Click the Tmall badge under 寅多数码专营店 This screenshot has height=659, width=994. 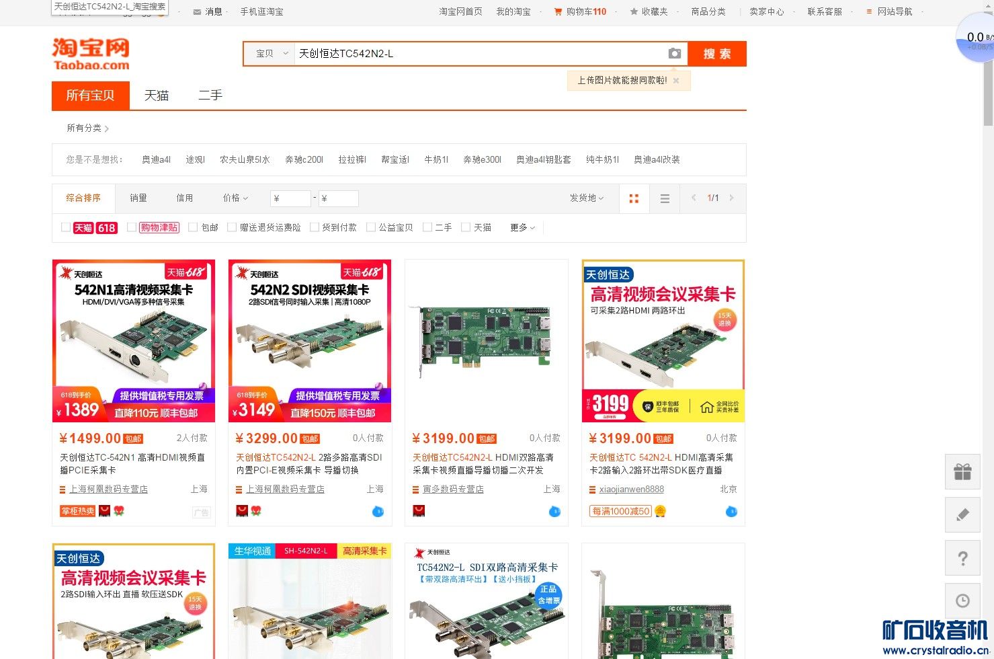pyautogui.click(x=418, y=511)
